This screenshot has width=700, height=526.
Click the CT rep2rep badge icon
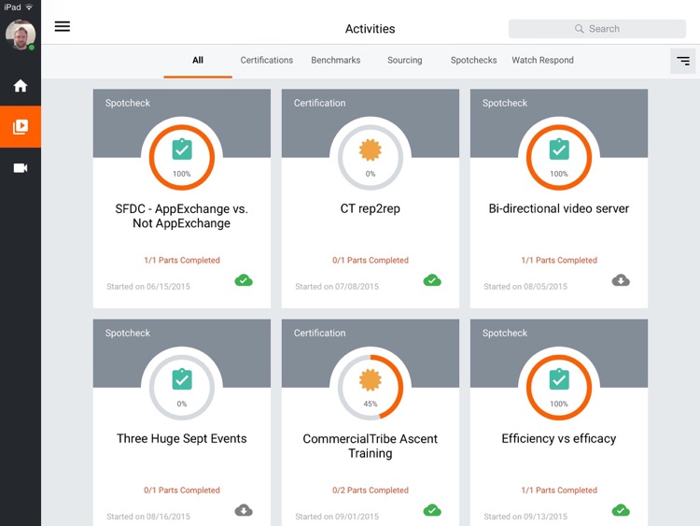[371, 149]
